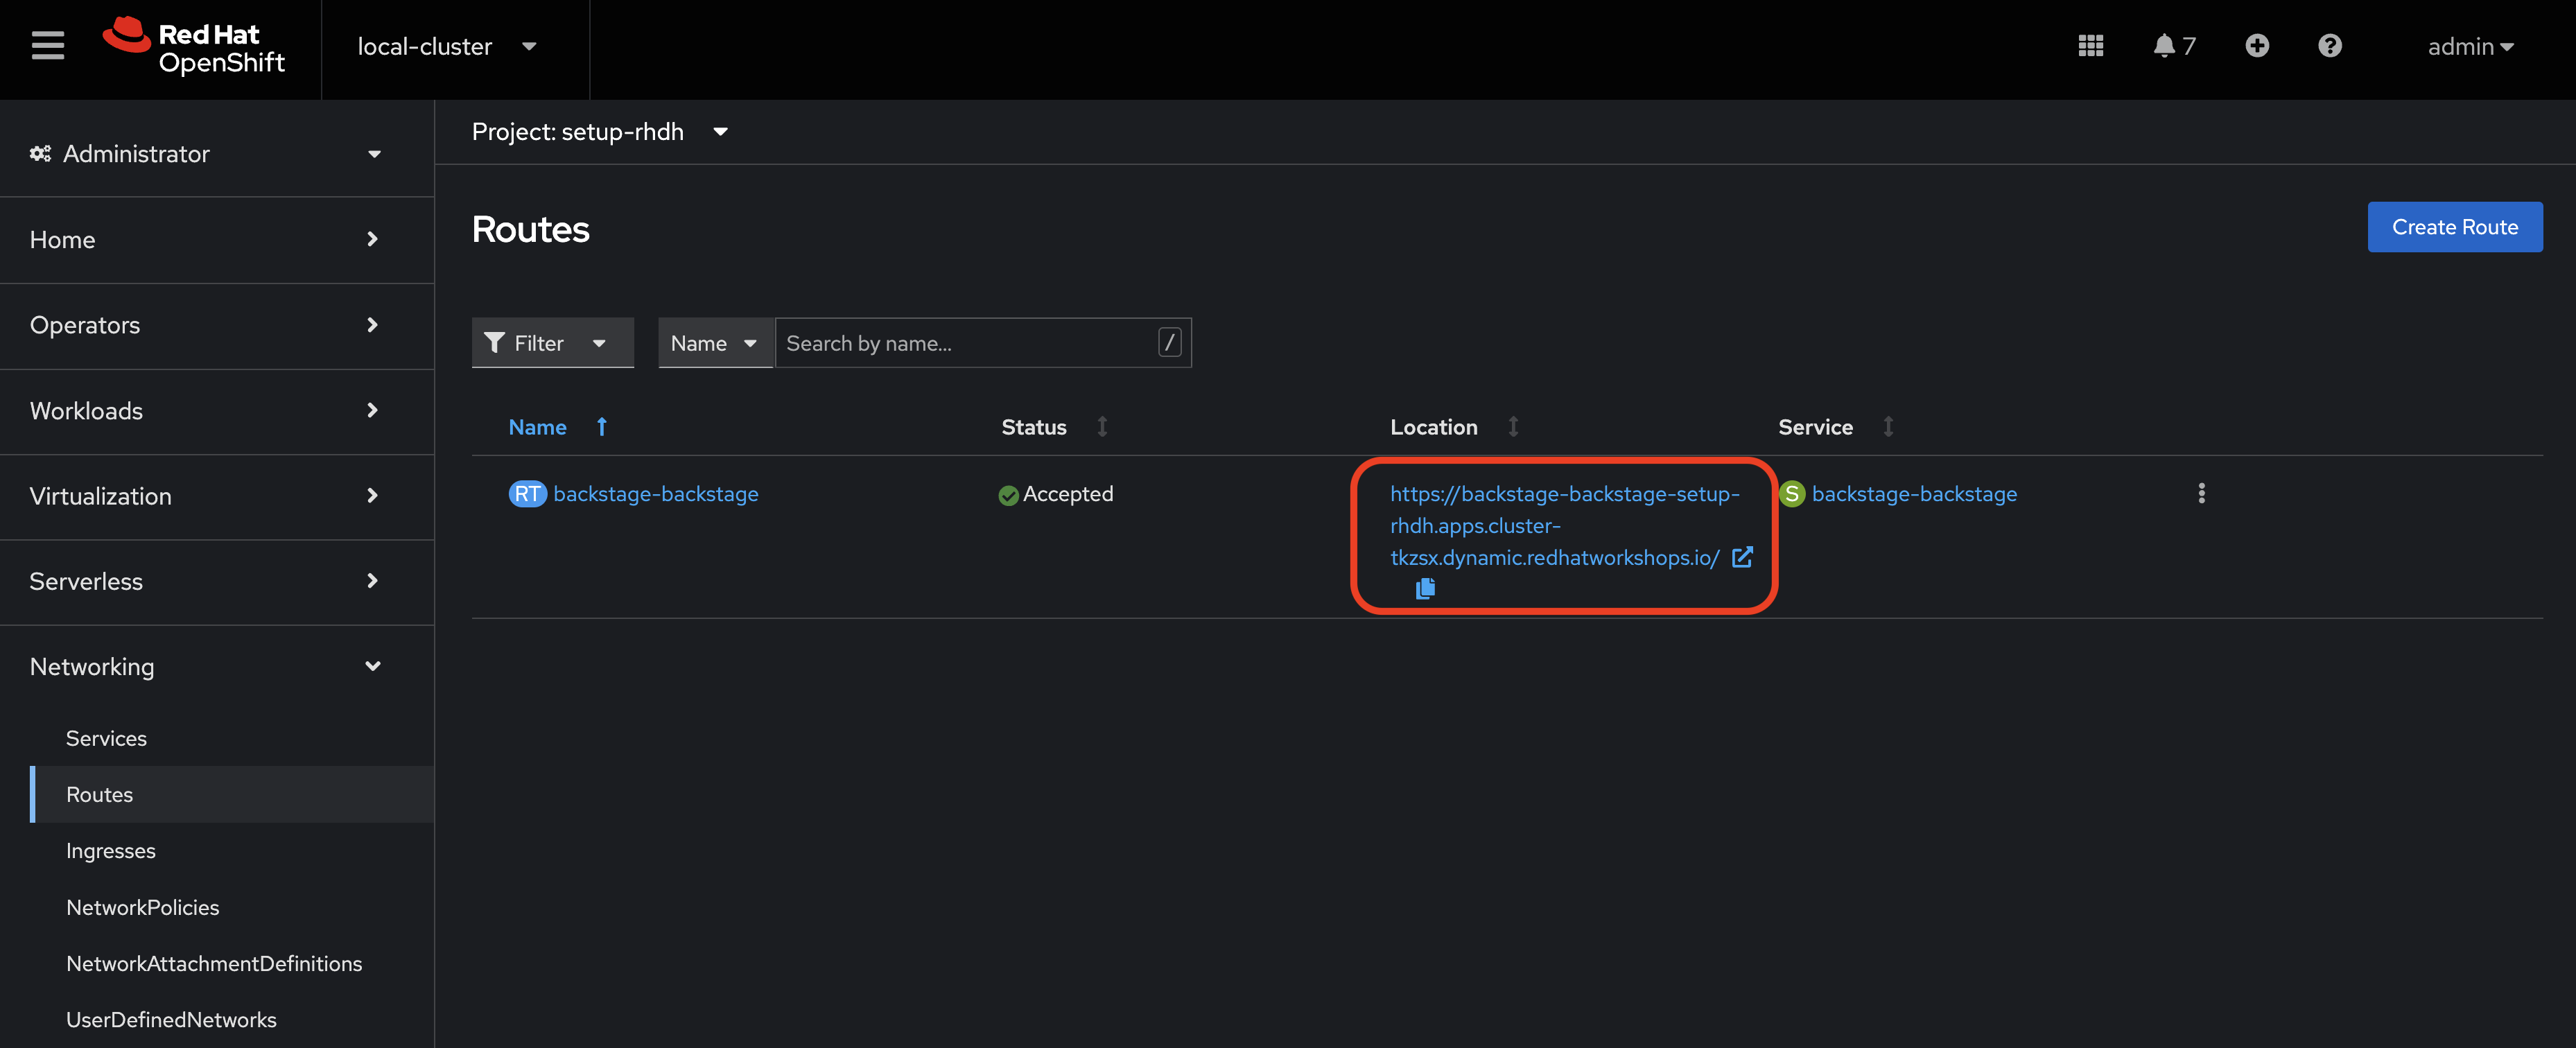Click the Administrator perspective gear icon
2576x1048 pixels.
click(40, 153)
